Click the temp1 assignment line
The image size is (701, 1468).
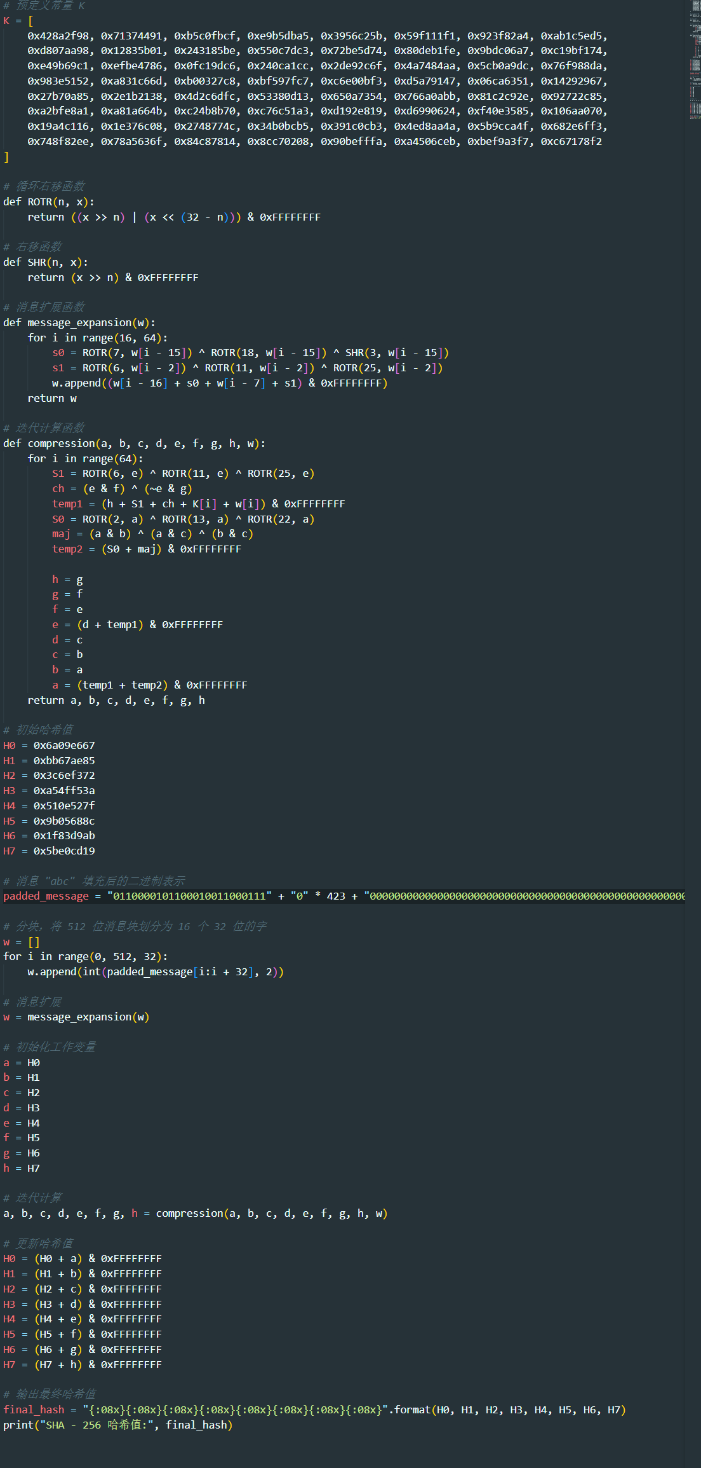198,504
